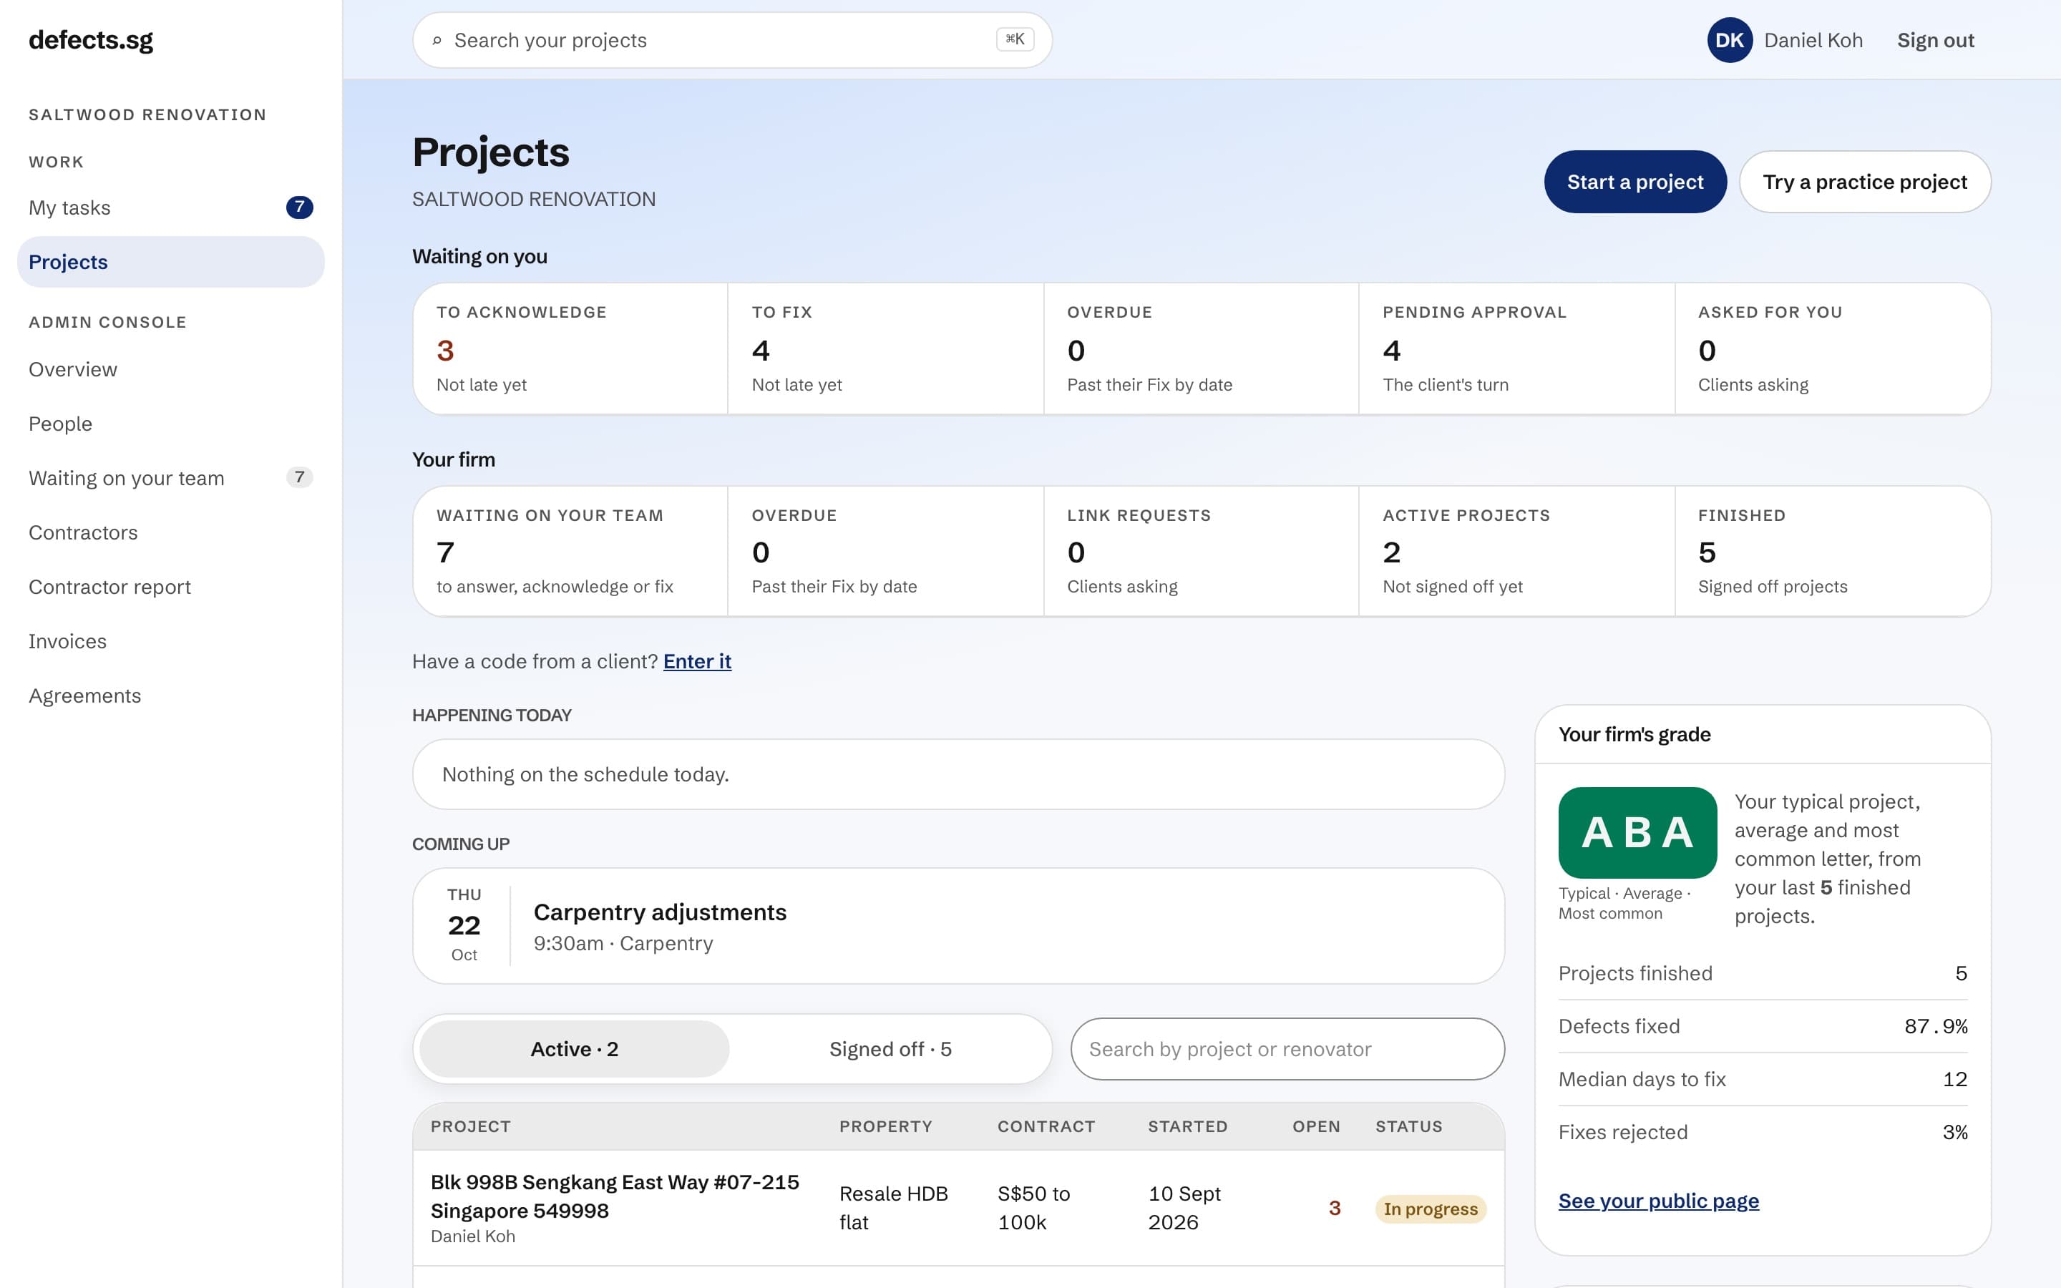Select Projects in the sidebar
This screenshot has width=2061, height=1288.
point(170,261)
